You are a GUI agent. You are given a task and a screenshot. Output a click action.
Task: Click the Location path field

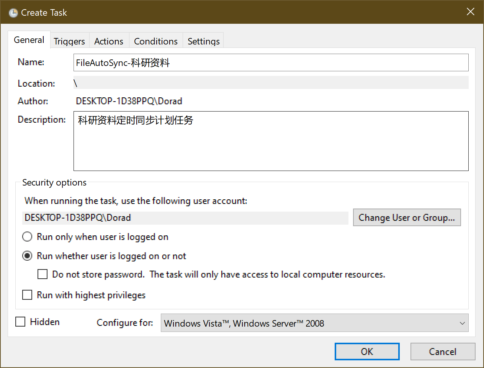(x=271, y=83)
